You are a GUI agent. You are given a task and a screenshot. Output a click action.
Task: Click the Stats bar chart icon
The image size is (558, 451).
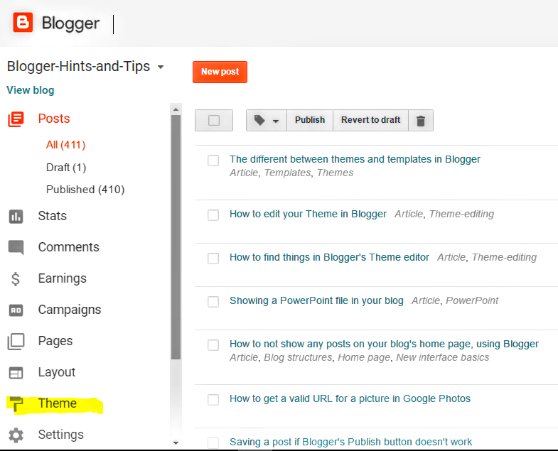pyautogui.click(x=16, y=216)
